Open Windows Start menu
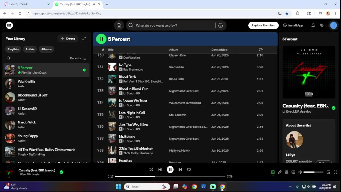This screenshot has height=192, width=341. (x=118, y=187)
